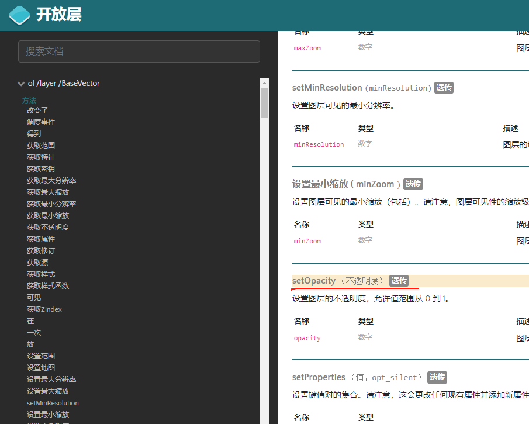Select 获取最大缩放 in sidebar
This screenshot has width=529, height=424.
pos(48,192)
